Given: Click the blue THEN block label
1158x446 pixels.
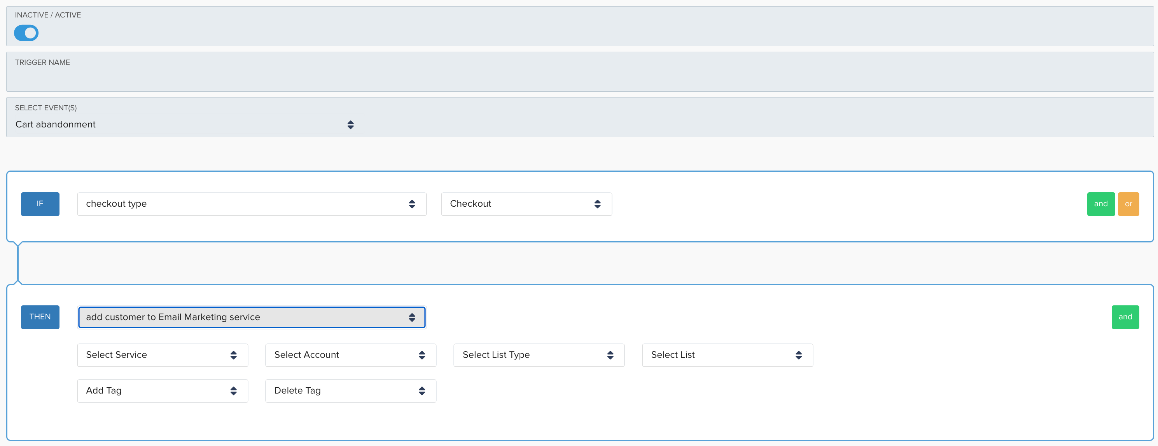Looking at the screenshot, I should (40, 317).
